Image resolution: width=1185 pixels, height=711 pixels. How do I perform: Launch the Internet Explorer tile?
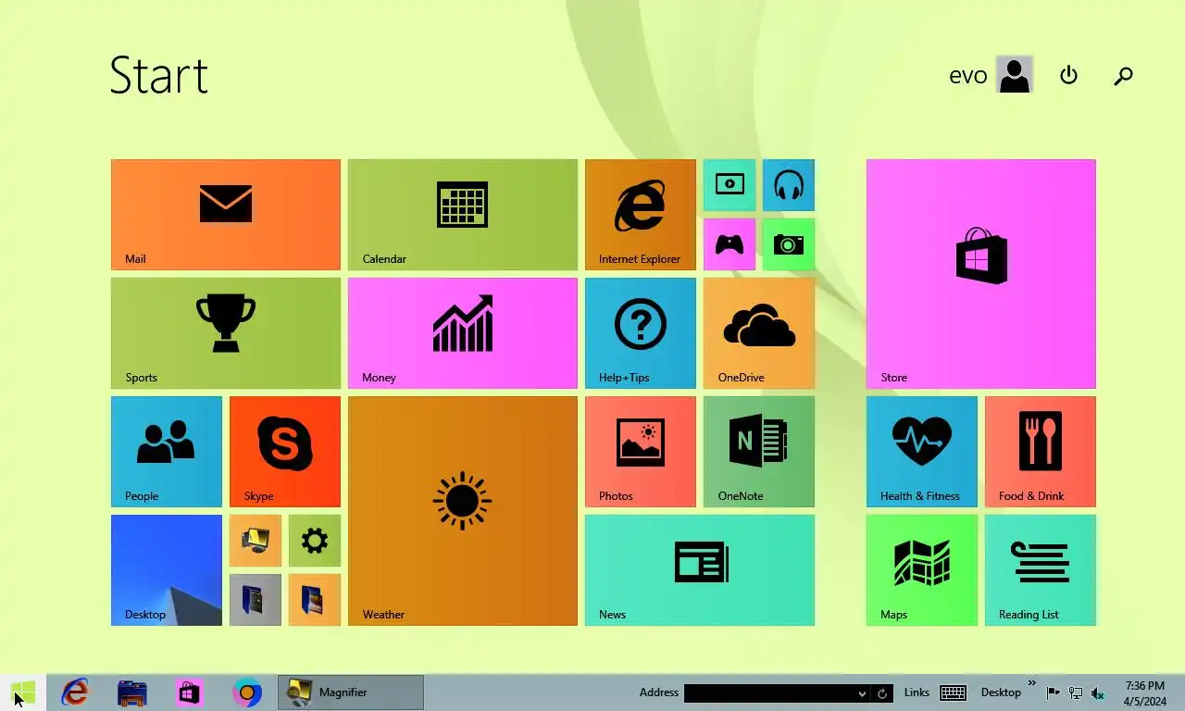pyautogui.click(x=641, y=215)
